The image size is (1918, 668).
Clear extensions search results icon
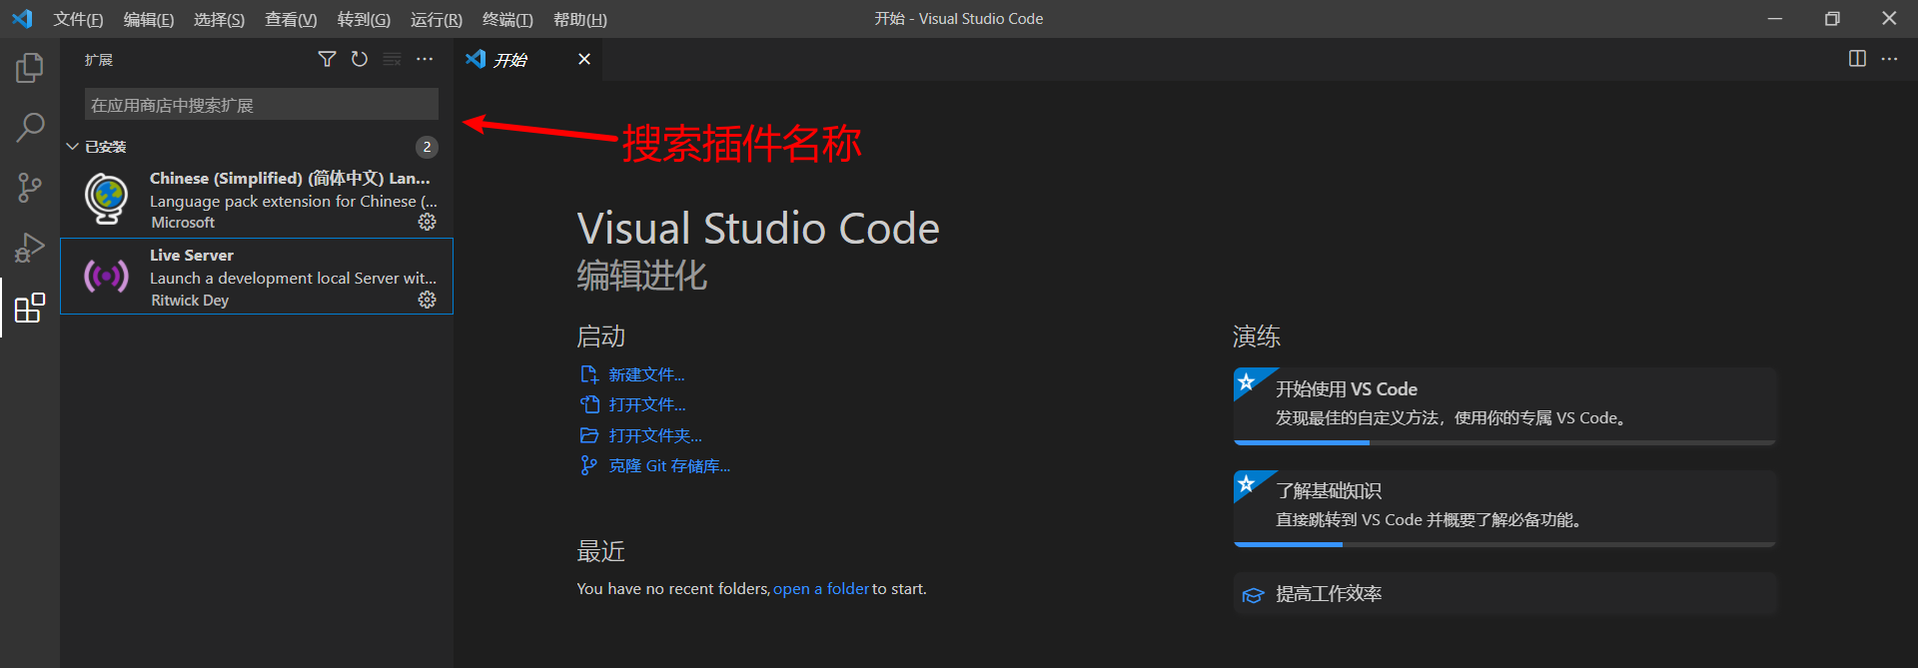click(x=393, y=60)
